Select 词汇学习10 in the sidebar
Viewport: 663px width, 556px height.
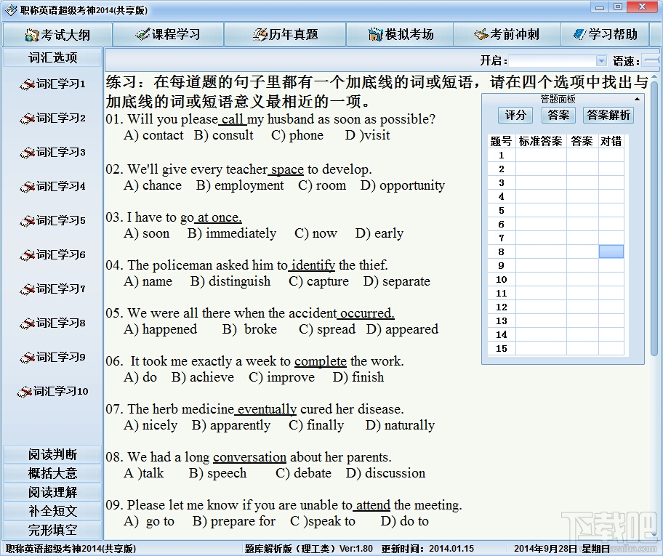click(52, 392)
